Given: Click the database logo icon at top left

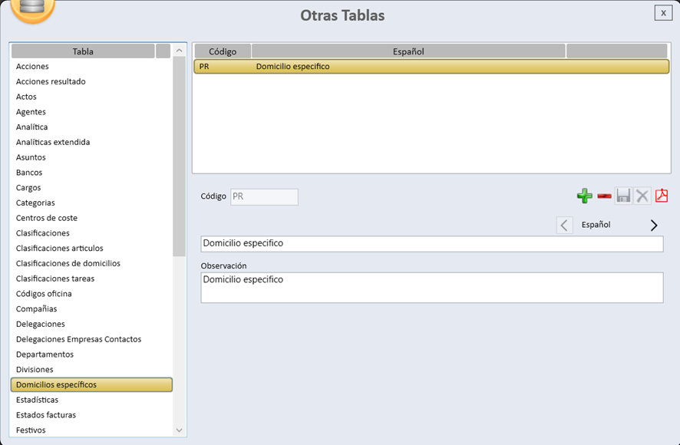Looking at the screenshot, I should tap(33, 8).
